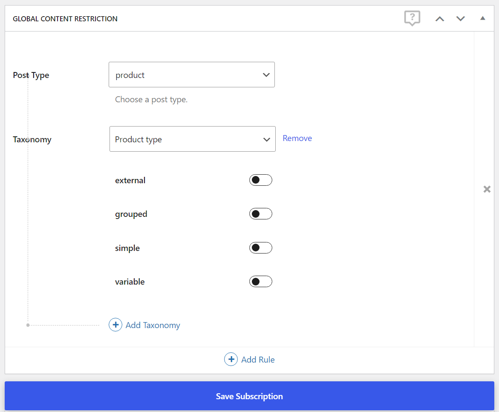This screenshot has height=412, width=499.
Task: Move panel down with the down chevron
Action: click(x=461, y=19)
